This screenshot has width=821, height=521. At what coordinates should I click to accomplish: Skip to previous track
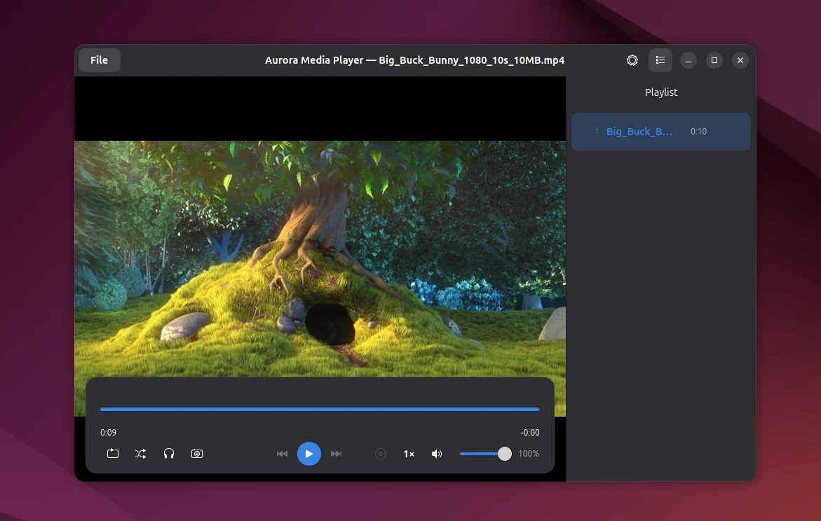point(282,454)
